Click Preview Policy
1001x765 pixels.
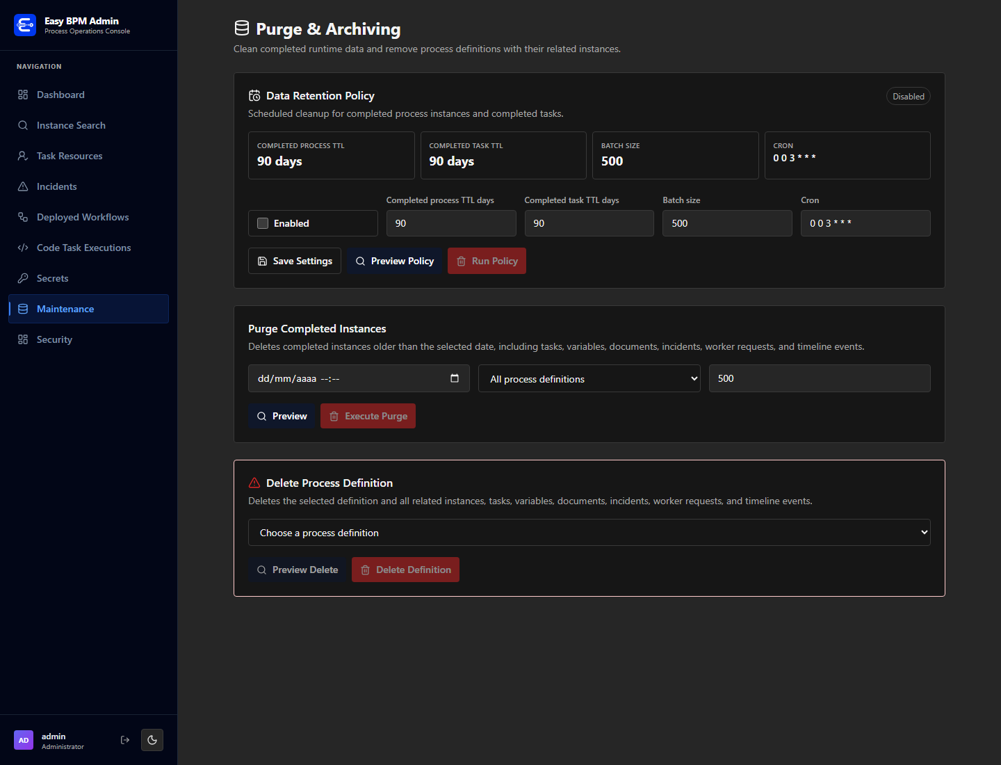pos(395,261)
